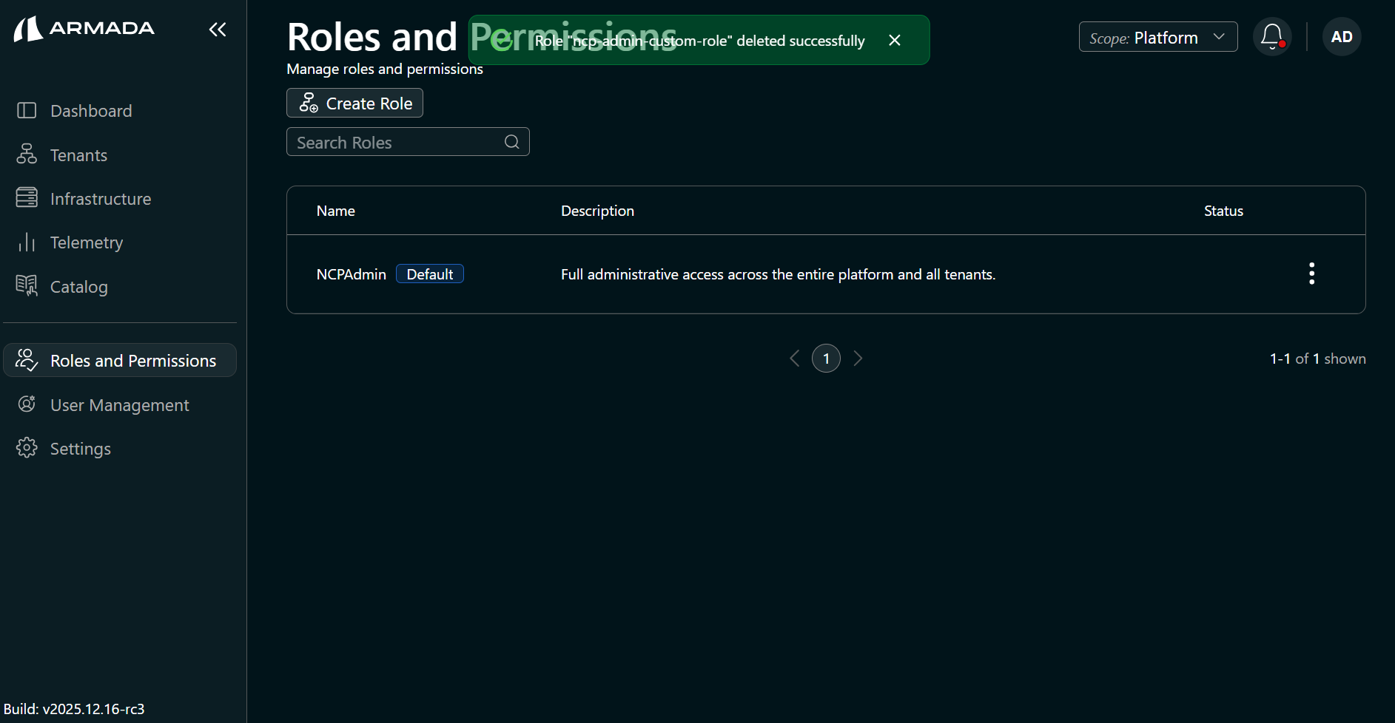The image size is (1395, 723).
Task: Open the Telemetry page
Action: [x=86, y=242]
